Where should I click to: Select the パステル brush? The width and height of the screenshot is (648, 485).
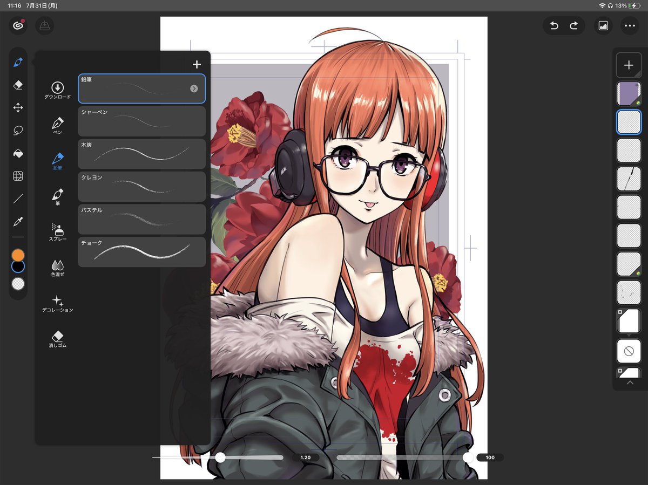[x=141, y=219]
